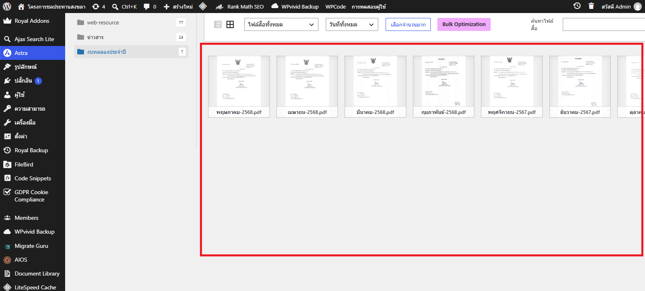The height and width of the screenshot is (291, 645).
Task: Switch media library to grid view
Action: click(230, 24)
